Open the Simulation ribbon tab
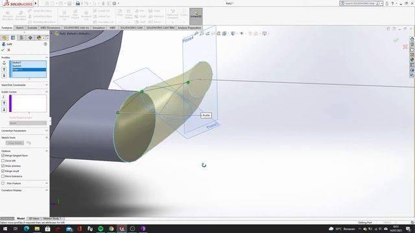Image resolution: width=415 pixels, height=233 pixels. (x=99, y=28)
